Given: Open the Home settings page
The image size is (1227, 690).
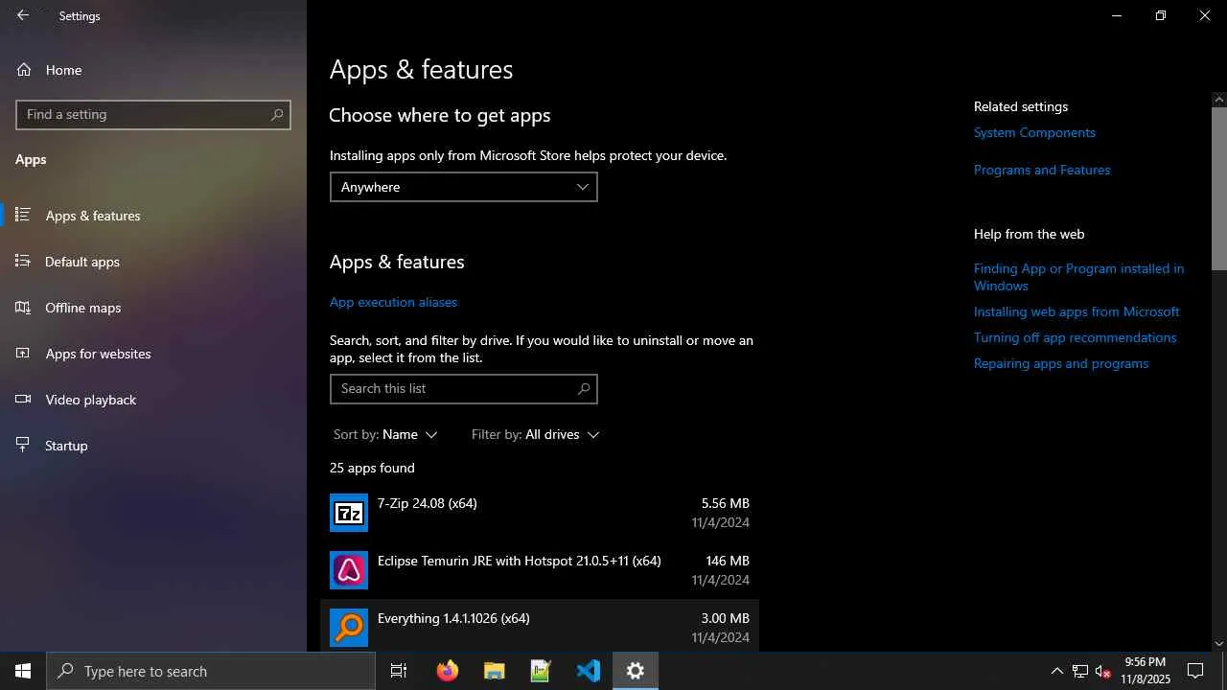Looking at the screenshot, I should [153, 70].
